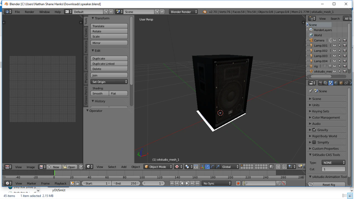354x199 pixels.
Task: Open the Object Mode dropdown
Action: pos(158,167)
